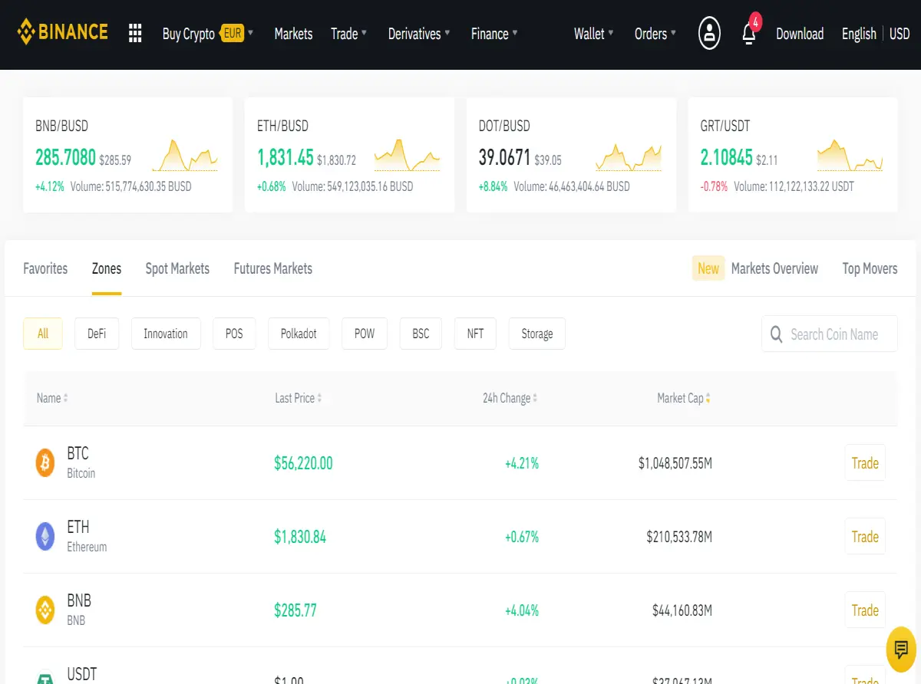Image resolution: width=921 pixels, height=684 pixels.
Task: Sort by Last Price column arrows
Action: click(319, 398)
